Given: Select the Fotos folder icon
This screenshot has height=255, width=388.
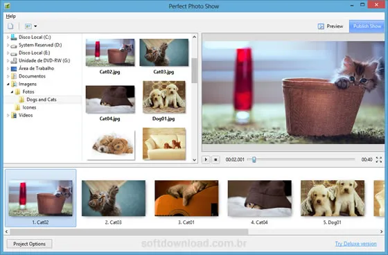Looking at the screenshot, I should (x=17, y=92).
